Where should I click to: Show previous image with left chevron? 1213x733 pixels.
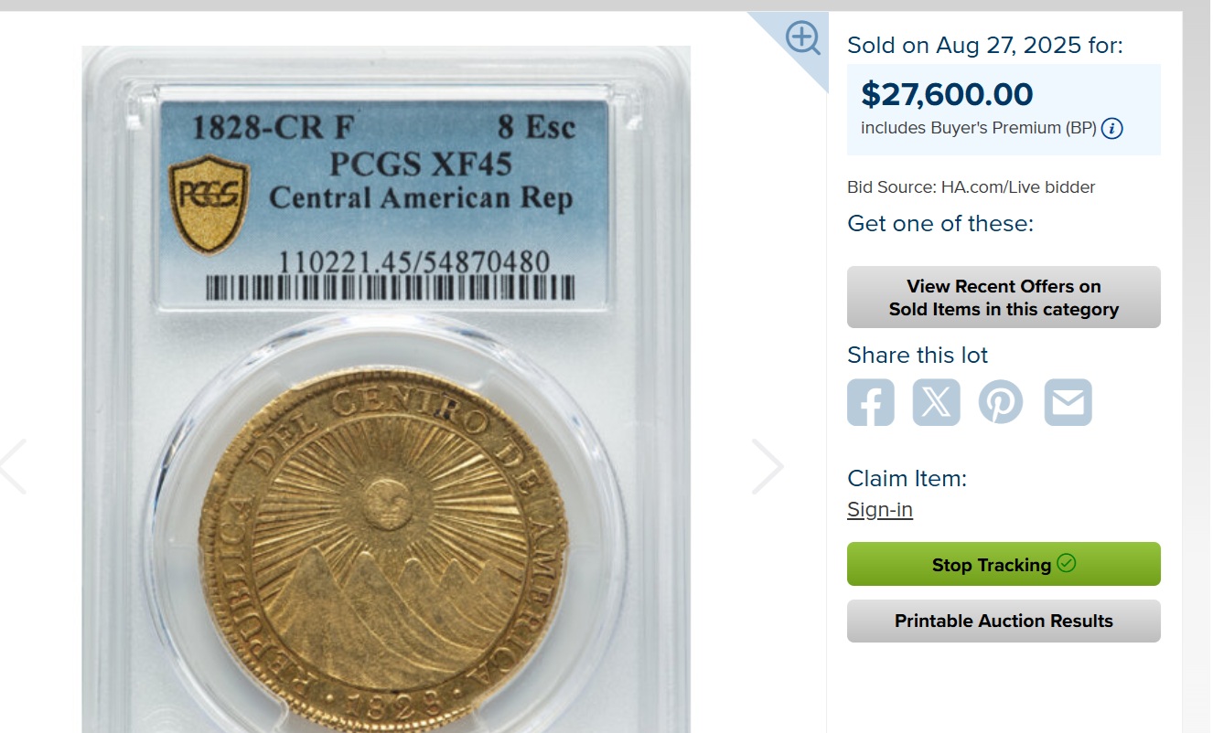[13, 466]
